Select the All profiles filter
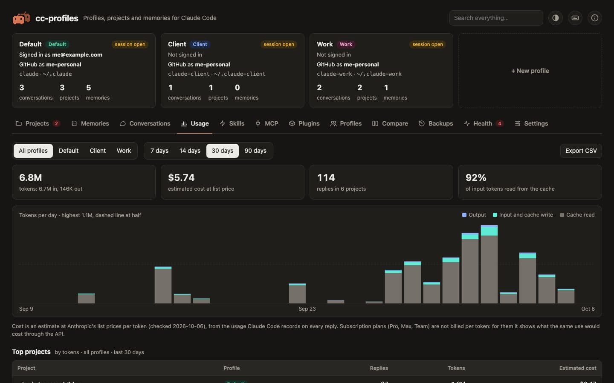Image resolution: width=614 pixels, height=383 pixels. pyautogui.click(x=33, y=151)
